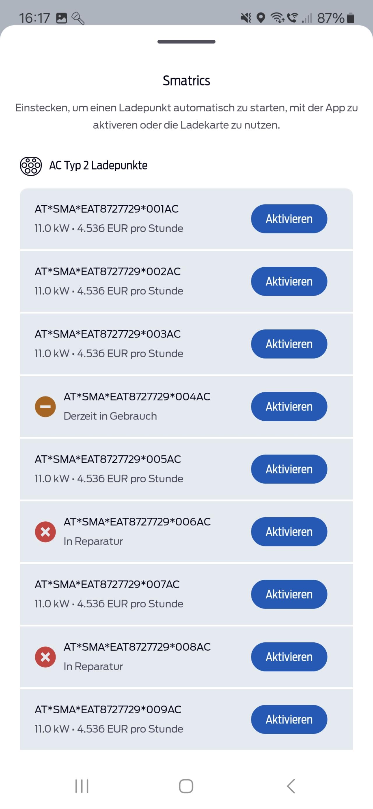Screen dimensions: 373x809
Task: Tap Aktivieren next to in-use charger 004AC
Action: click(288, 406)
